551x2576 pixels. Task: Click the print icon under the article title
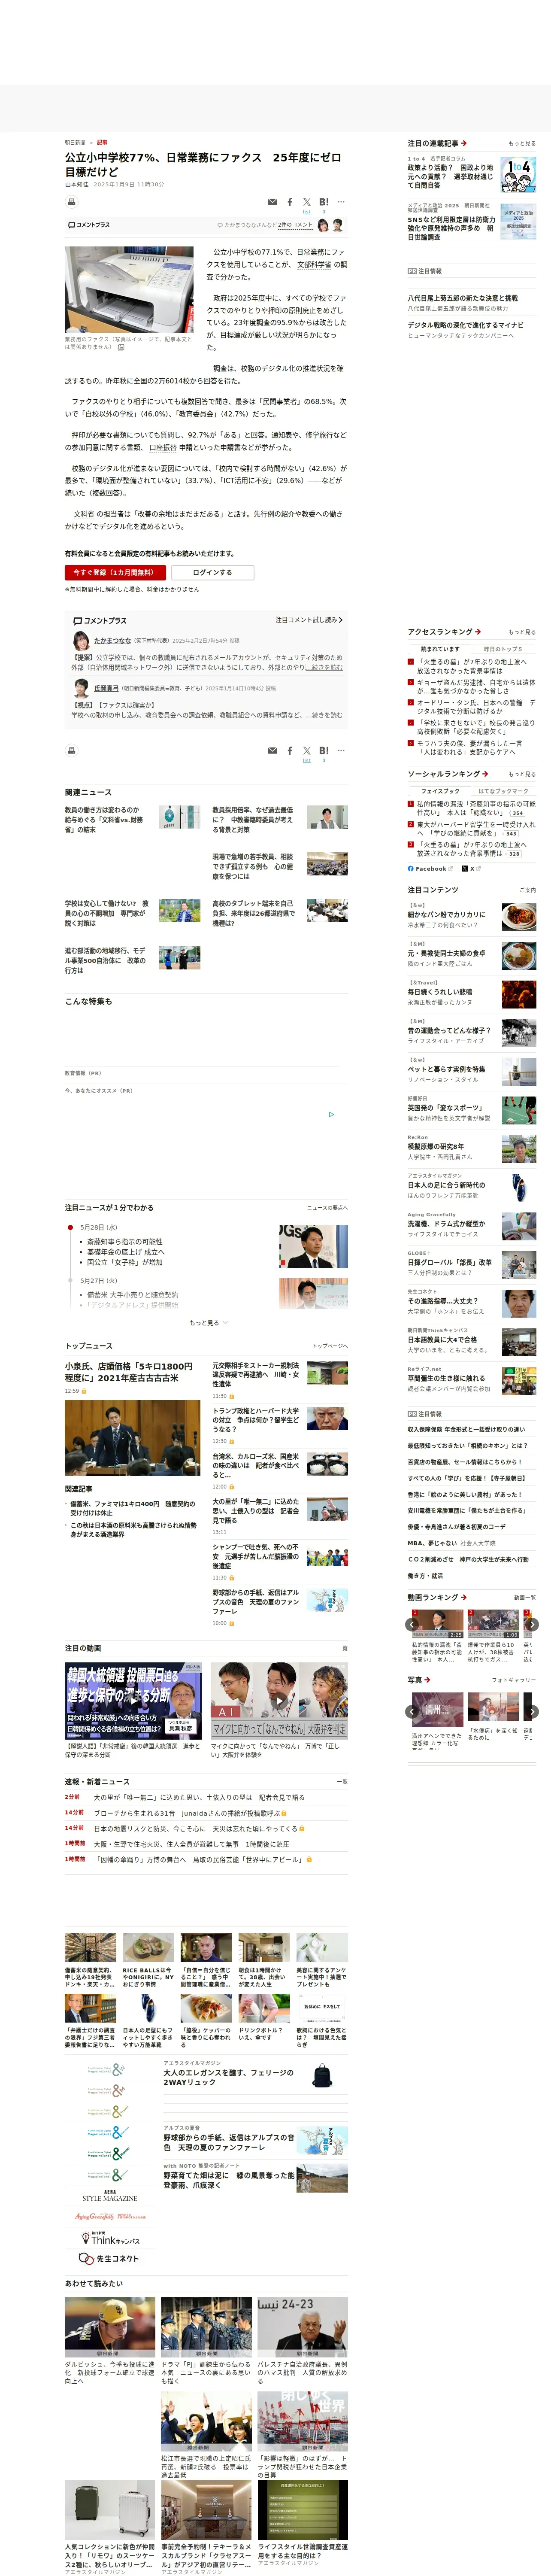click(71, 202)
